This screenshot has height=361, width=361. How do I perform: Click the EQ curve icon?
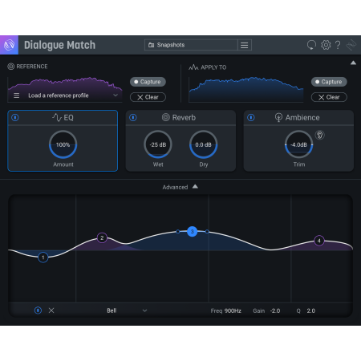click(x=57, y=117)
